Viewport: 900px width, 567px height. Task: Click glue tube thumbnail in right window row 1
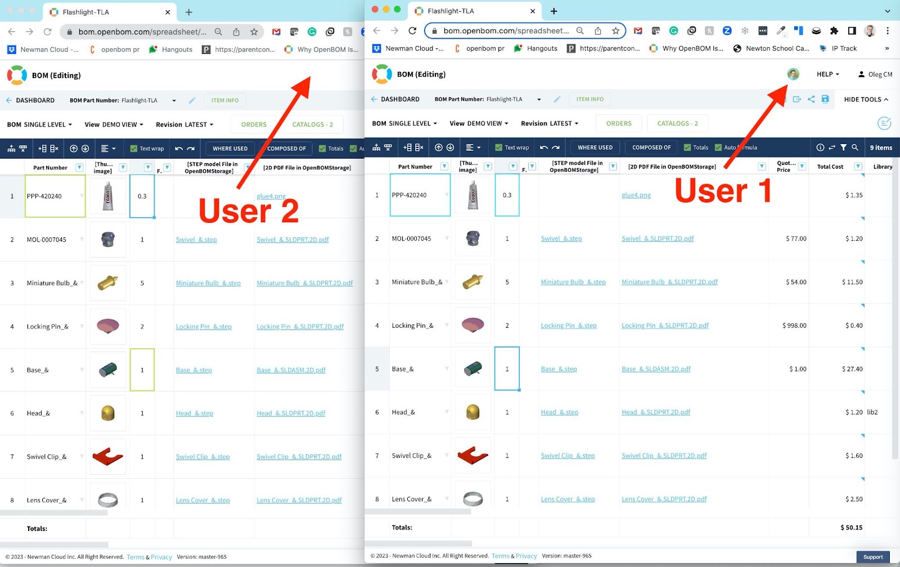pos(472,195)
